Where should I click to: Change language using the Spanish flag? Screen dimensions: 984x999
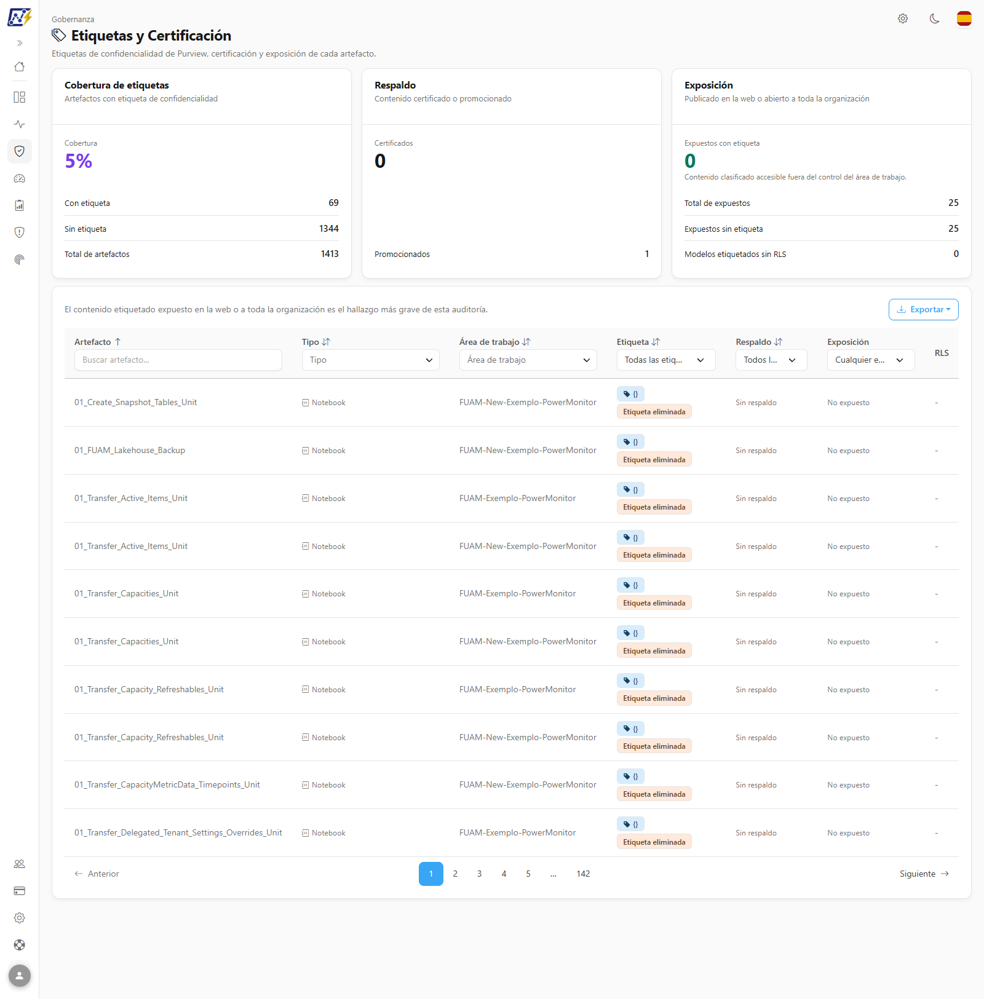point(964,18)
